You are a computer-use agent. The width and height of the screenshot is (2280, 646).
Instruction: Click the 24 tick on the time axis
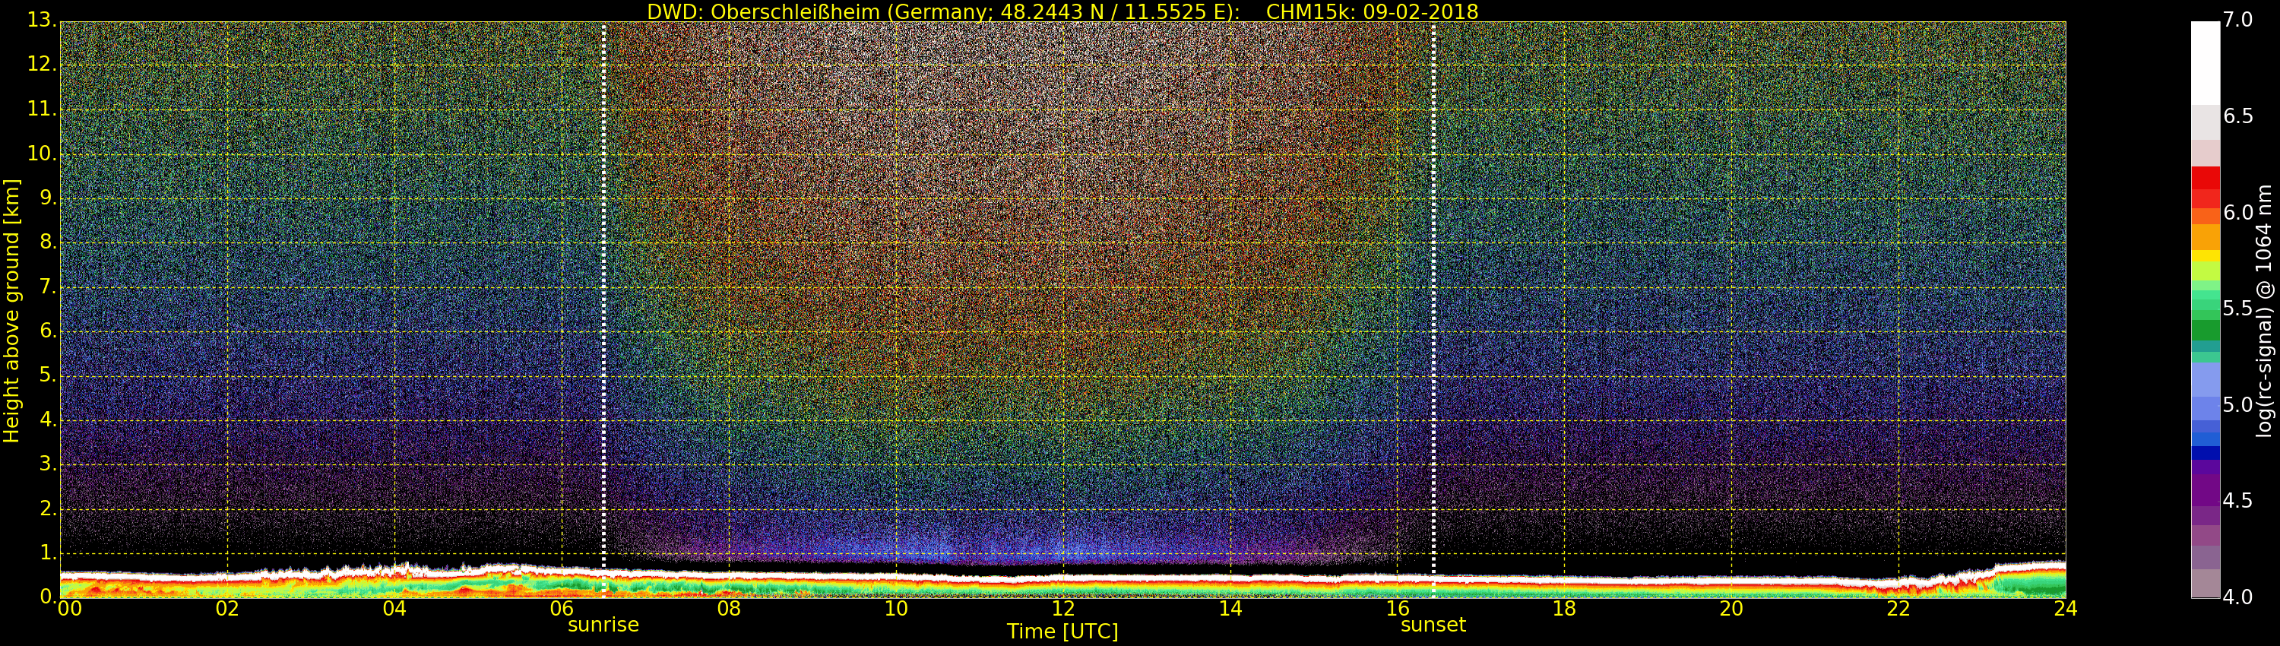[x=2065, y=609]
